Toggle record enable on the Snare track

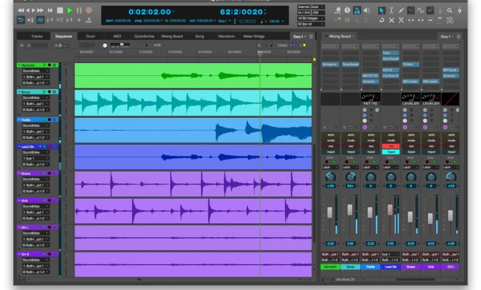point(49,174)
